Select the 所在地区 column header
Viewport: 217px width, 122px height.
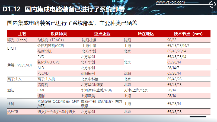point(146,34)
